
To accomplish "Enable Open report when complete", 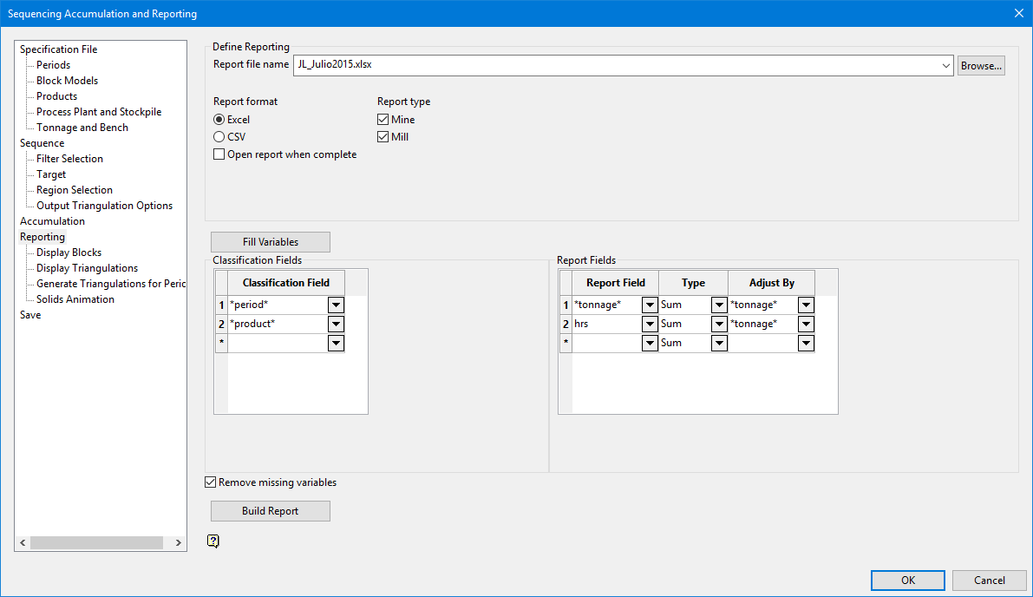I will click(x=219, y=154).
